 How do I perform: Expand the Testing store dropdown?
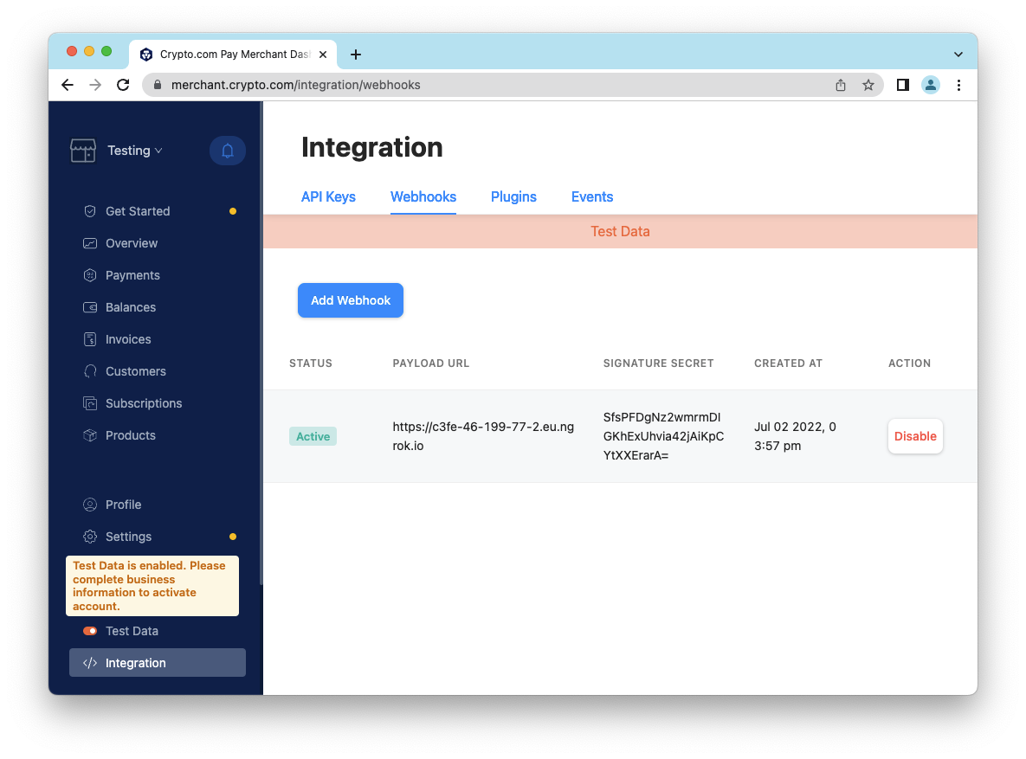click(134, 151)
